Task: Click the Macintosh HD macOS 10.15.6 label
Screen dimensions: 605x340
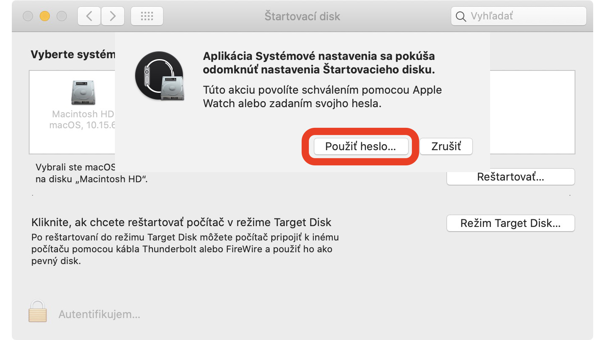Action: (x=83, y=120)
